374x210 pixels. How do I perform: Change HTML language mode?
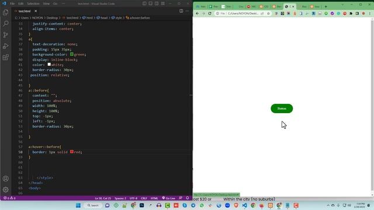(154, 198)
